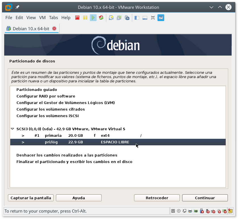Click the VMware Workstation logo icon

point(9,7)
